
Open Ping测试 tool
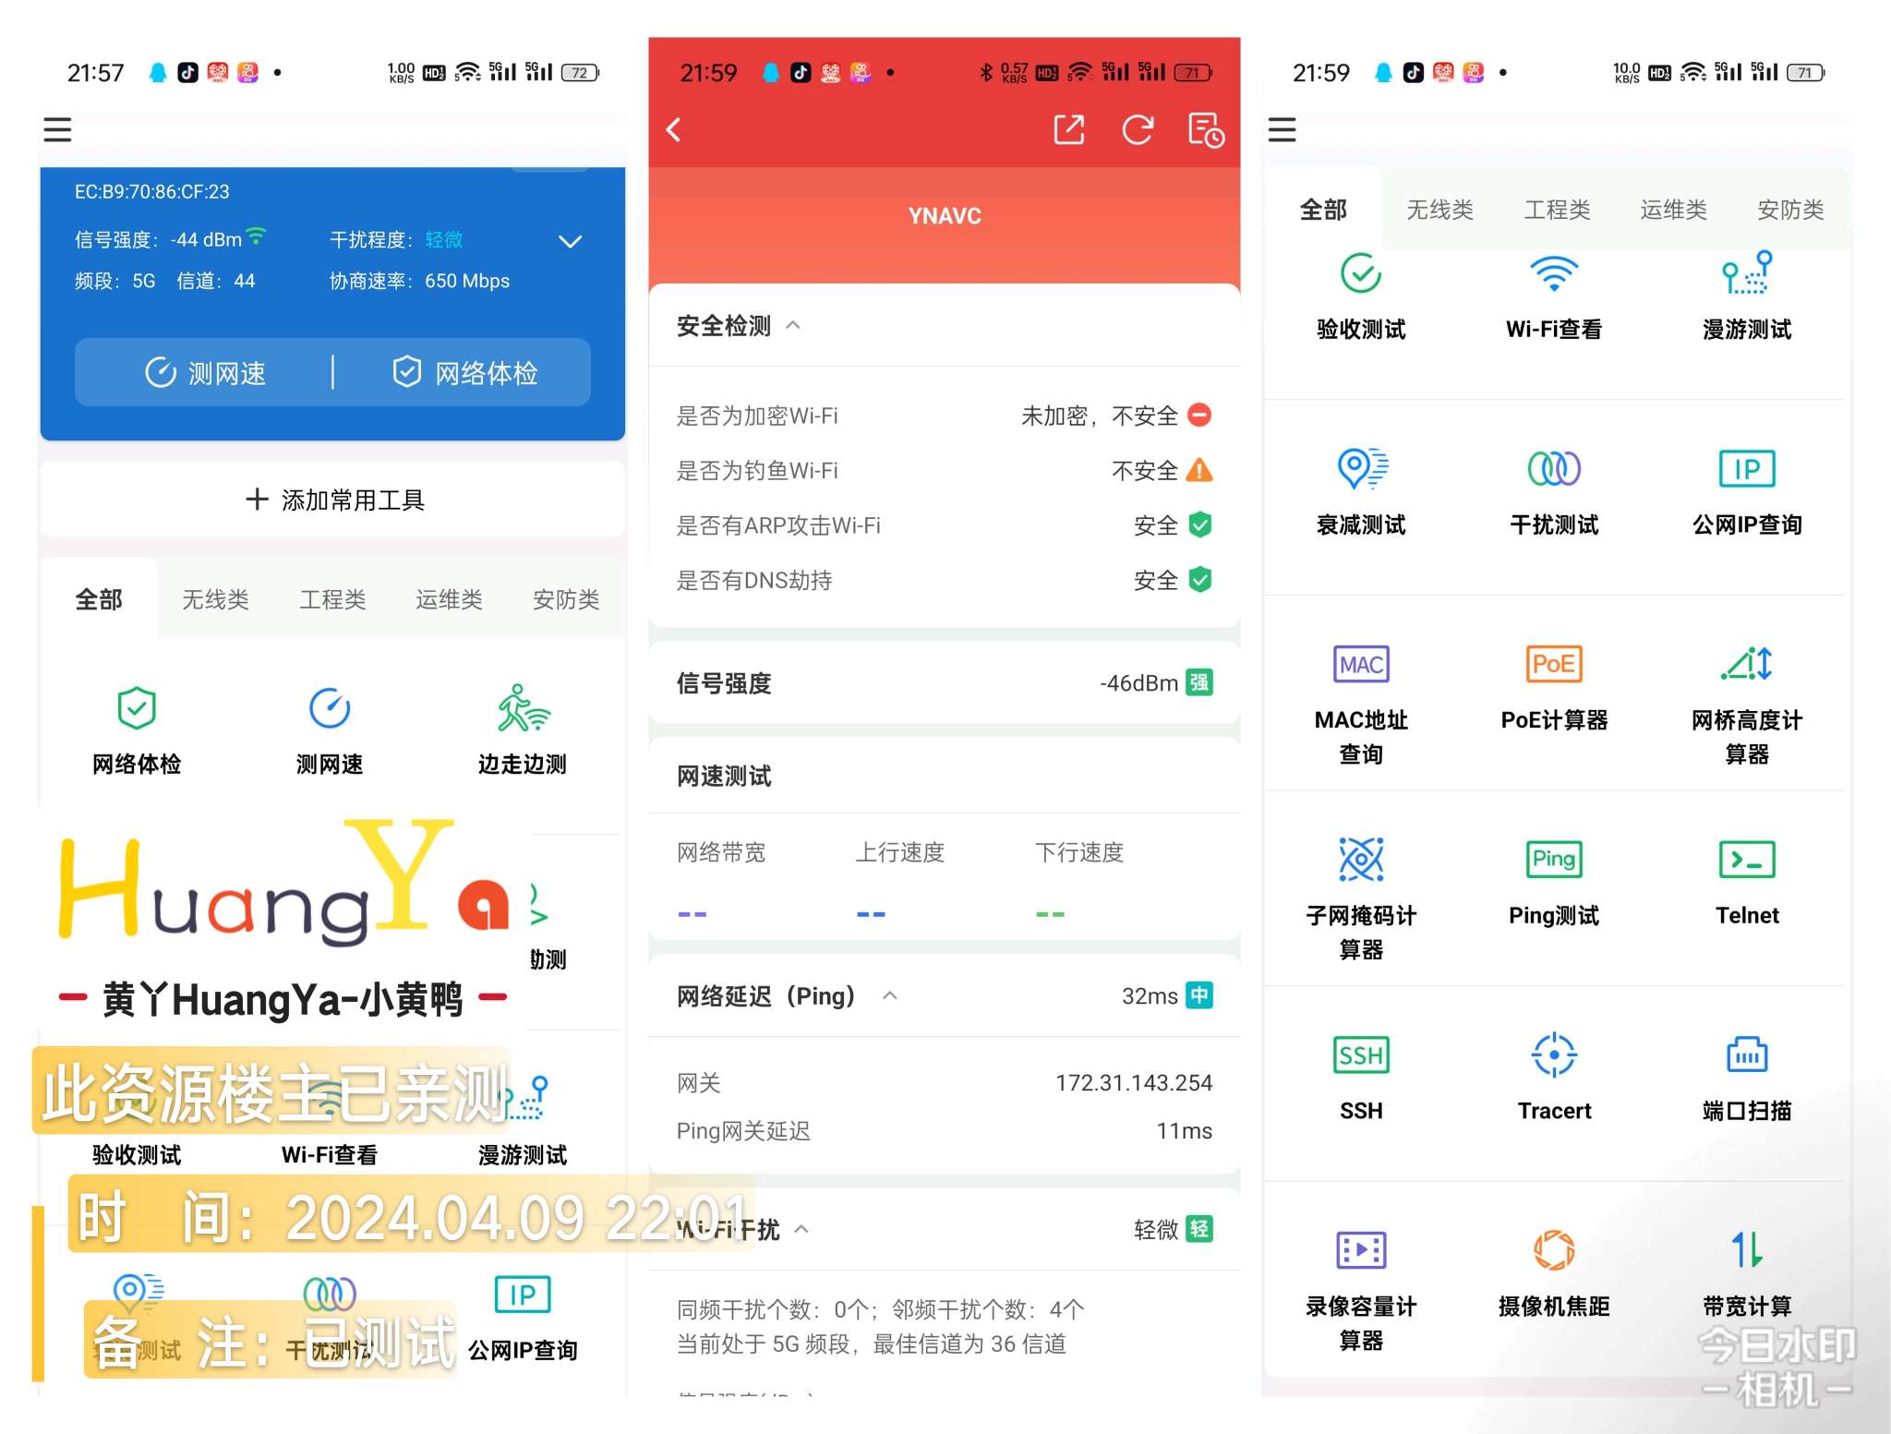click(x=1554, y=883)
